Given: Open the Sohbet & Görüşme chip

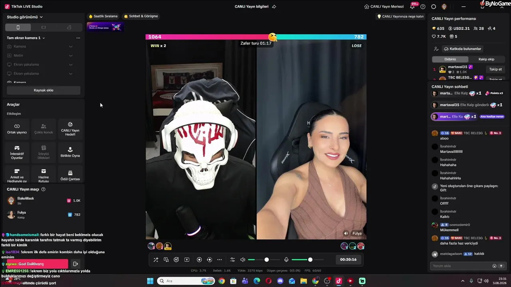Looking at the screenshot, I should point(141,16).
